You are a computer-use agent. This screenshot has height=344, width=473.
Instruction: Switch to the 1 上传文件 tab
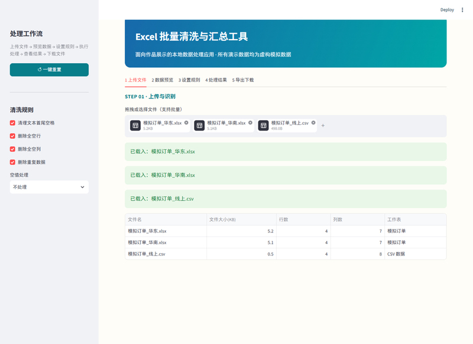(135, 80)
